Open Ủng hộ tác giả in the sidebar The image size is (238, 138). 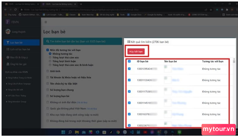(21, 64)
